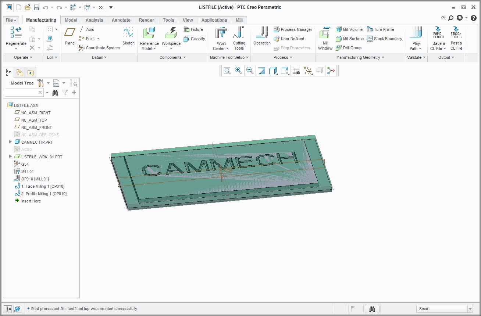
Task: Expand Machine Tool Setup group dropdown
Action: [229, 57]
